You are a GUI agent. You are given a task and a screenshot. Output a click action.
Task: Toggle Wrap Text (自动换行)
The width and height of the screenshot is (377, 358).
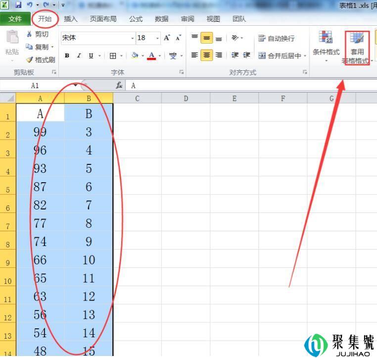(277, 38)
